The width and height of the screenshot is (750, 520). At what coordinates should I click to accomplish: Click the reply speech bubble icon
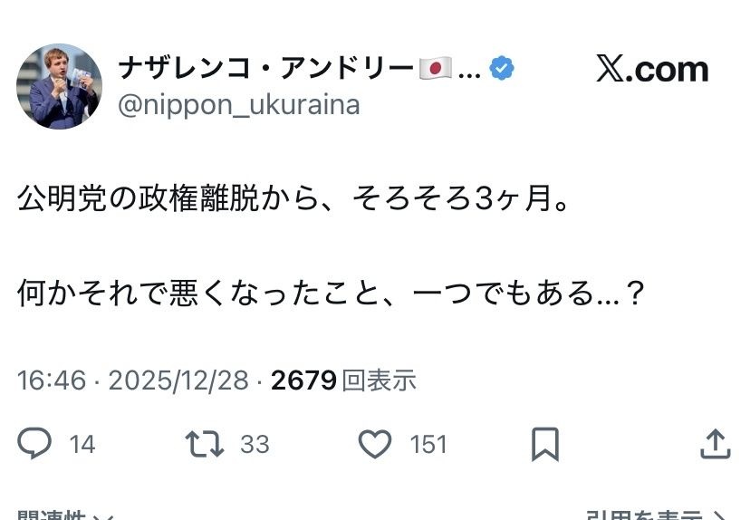click(34, 443)
